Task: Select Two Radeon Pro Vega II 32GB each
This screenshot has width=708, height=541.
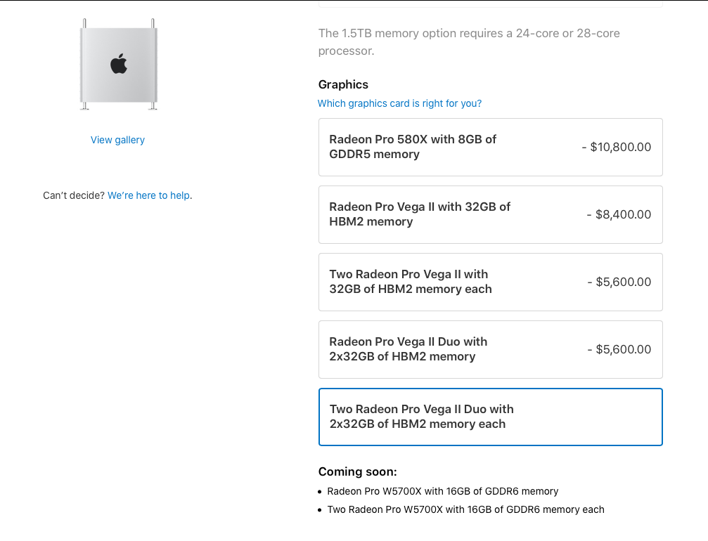Action: pyautogui.click(x=490, y=282)
